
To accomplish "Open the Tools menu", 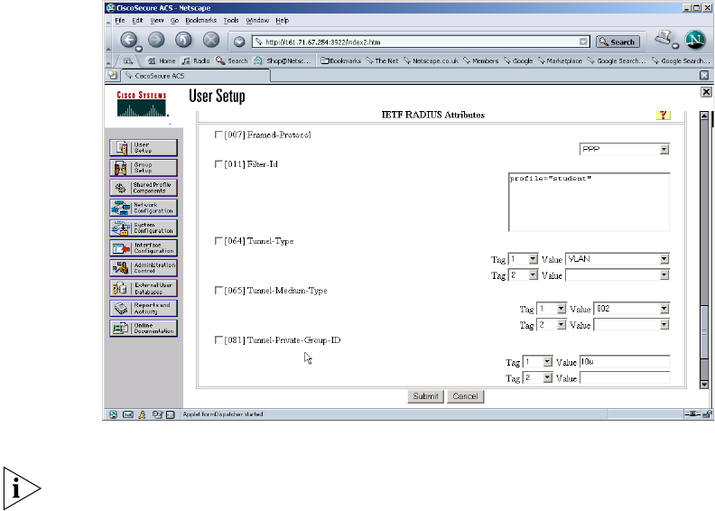I will (x=231, y=21).
